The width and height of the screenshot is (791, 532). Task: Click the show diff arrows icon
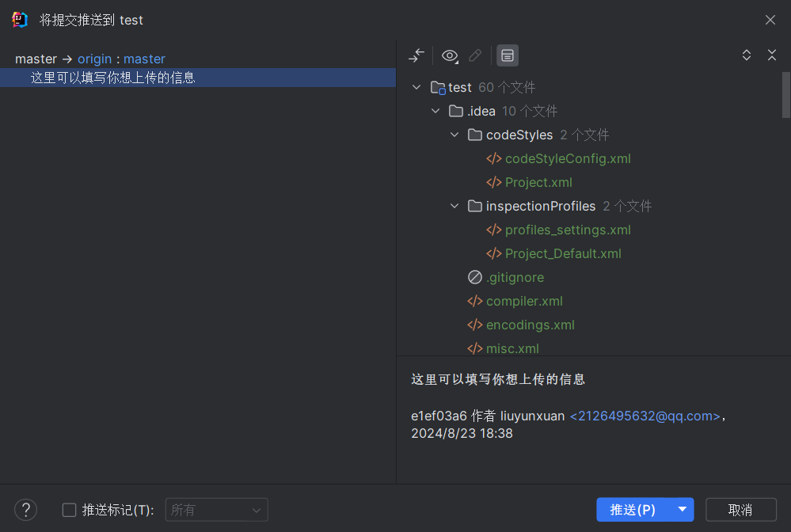pyautogui.click(x=416, y=55)
